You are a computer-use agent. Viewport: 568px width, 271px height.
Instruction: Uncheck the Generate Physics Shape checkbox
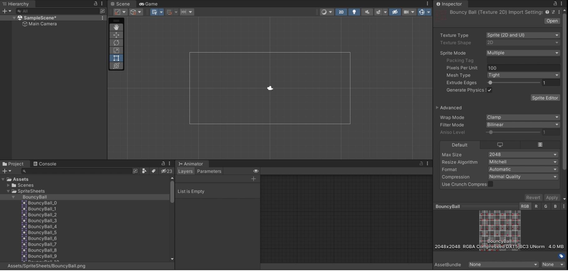[x=490, y=90]
